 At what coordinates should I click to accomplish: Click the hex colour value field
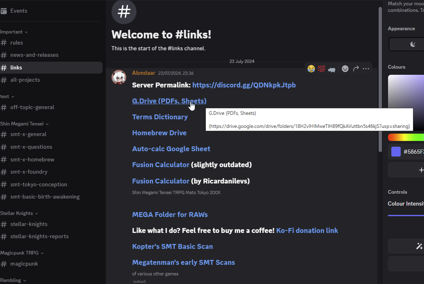point(406,152)
